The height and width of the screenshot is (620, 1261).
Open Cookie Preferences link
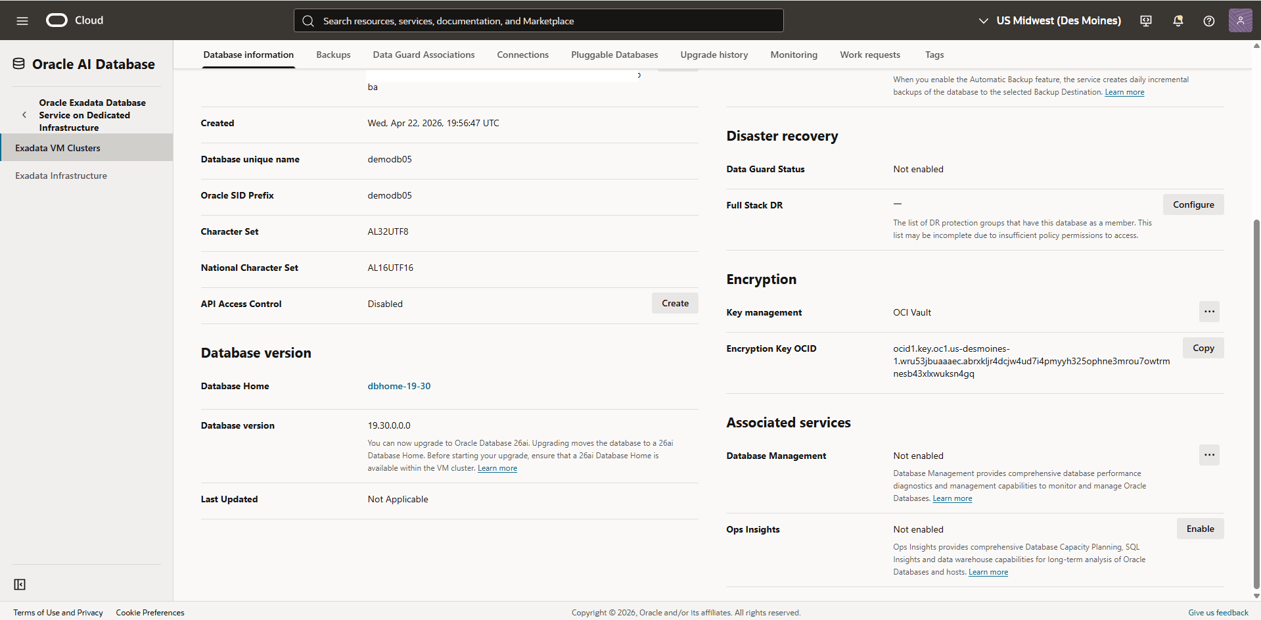(150, 612)
